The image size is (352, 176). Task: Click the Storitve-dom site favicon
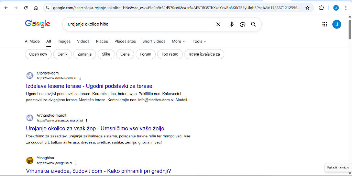point(30,75)
